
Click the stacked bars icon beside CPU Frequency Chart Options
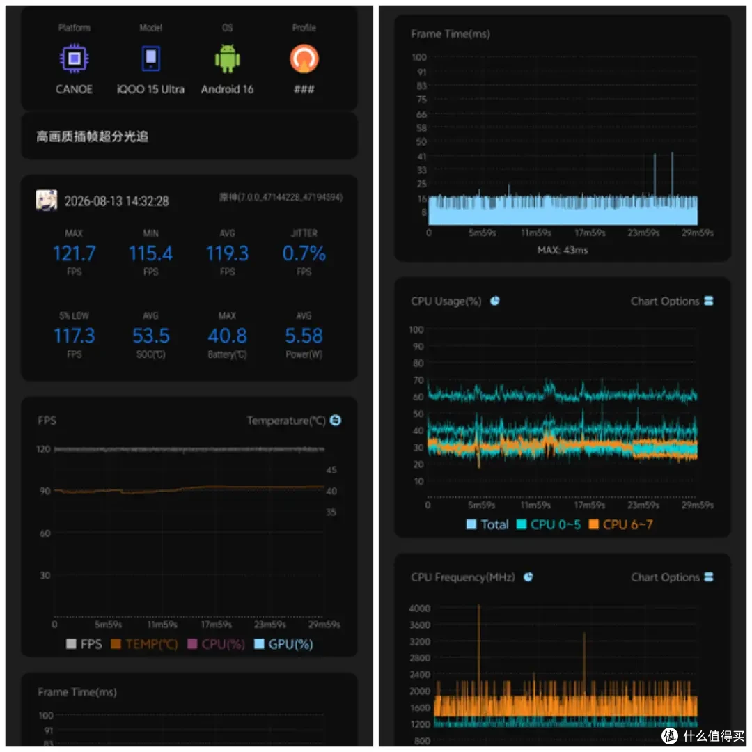tap(708, 577)
